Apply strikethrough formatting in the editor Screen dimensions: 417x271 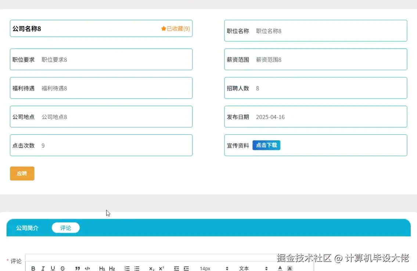coord(63,268)
